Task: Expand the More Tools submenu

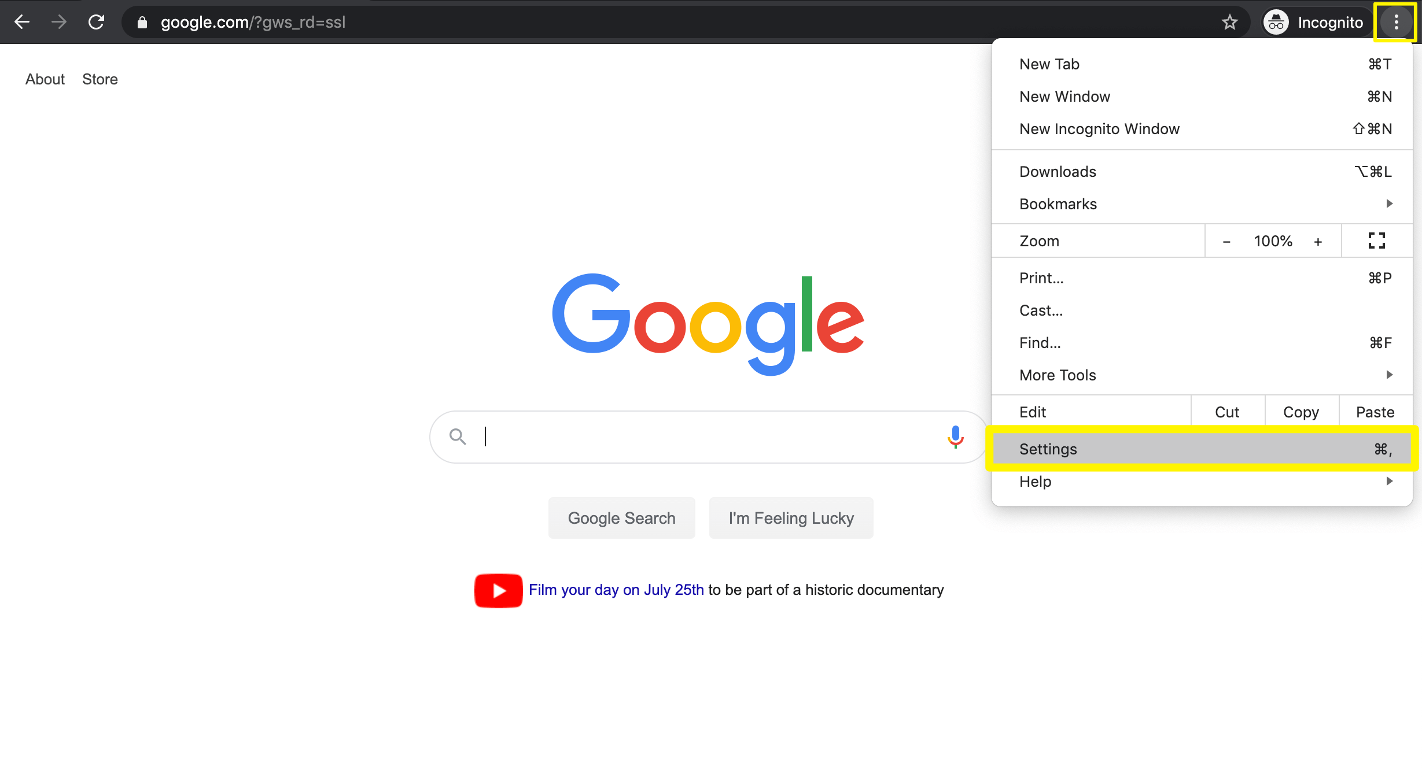Action: (x=1057, y=375)
